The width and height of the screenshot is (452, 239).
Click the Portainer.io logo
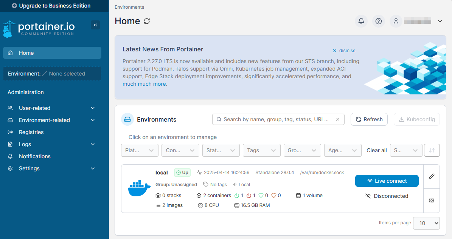click(39, 29)
